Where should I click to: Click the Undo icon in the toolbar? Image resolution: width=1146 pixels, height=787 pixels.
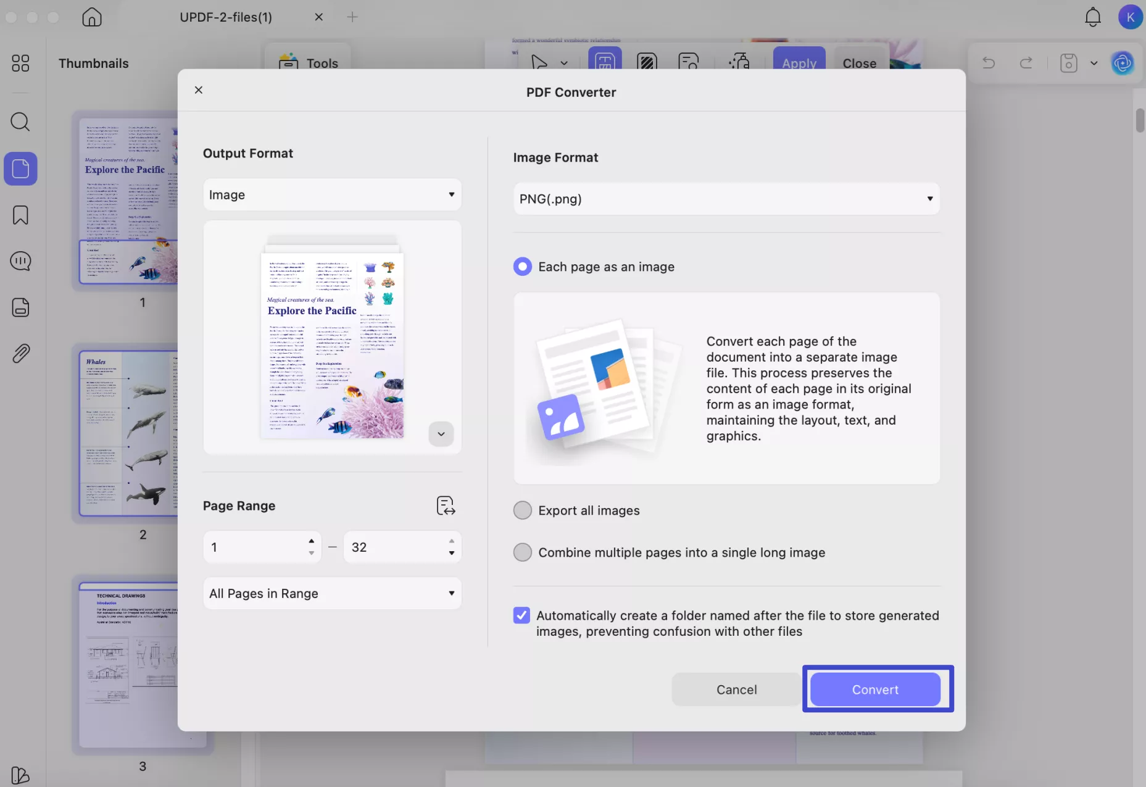click(988, 63)
